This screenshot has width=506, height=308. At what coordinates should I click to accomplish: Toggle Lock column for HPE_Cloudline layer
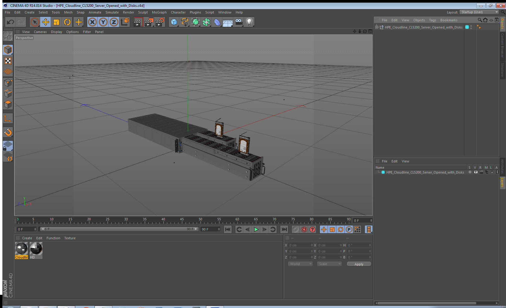click(492, 172)
